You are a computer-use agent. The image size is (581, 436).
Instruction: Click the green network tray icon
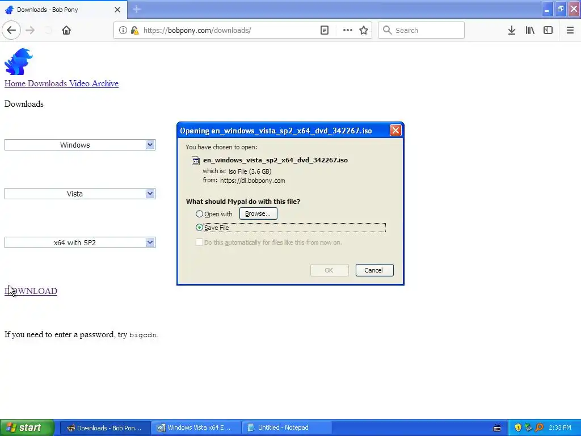click(529, 427)
